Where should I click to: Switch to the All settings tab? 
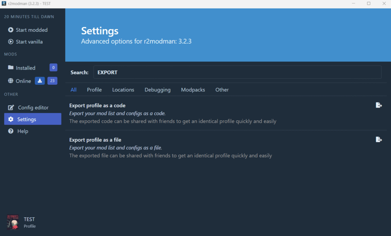click(x=73, y=90)
